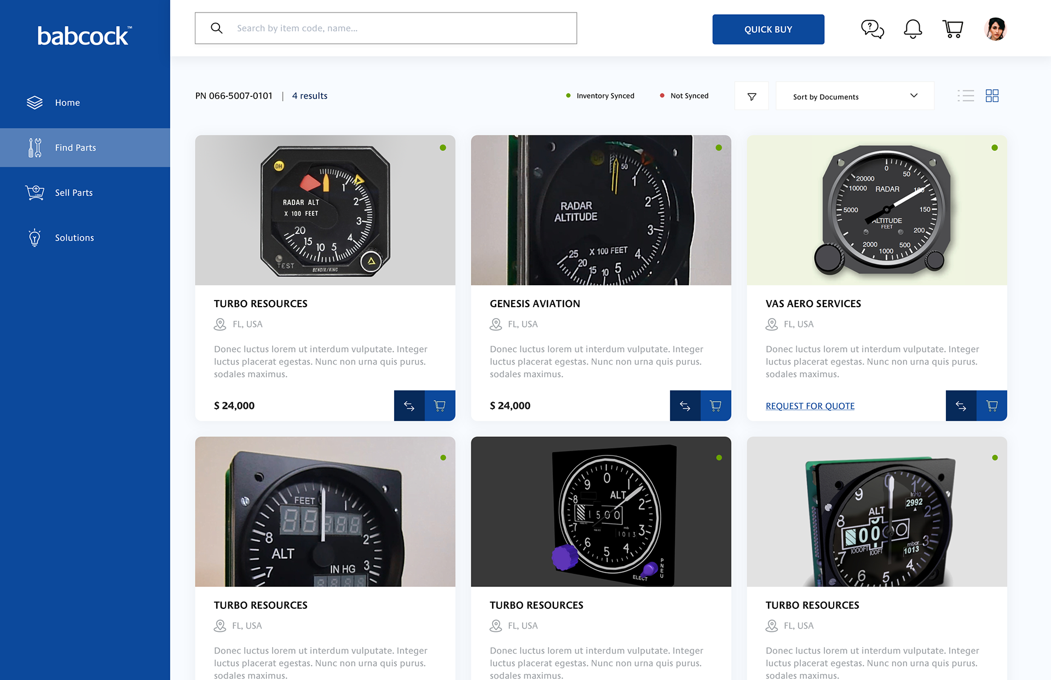Screen dimensions: 1051x680
Task: Click compare arrows on VAS Aero card
Action: pyautogui.click(x=961, y=406)
